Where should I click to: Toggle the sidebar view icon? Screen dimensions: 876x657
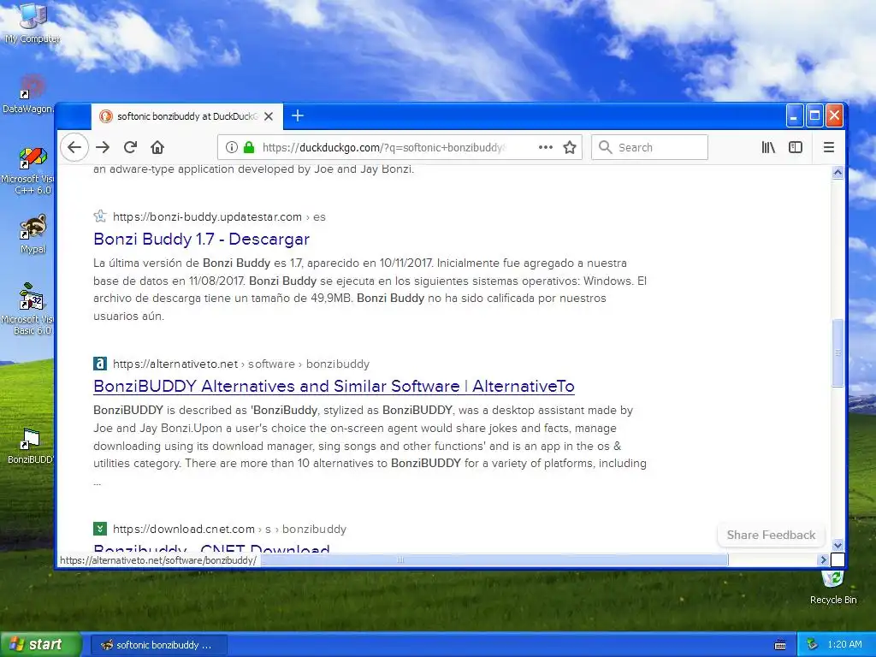pos(796,147)
